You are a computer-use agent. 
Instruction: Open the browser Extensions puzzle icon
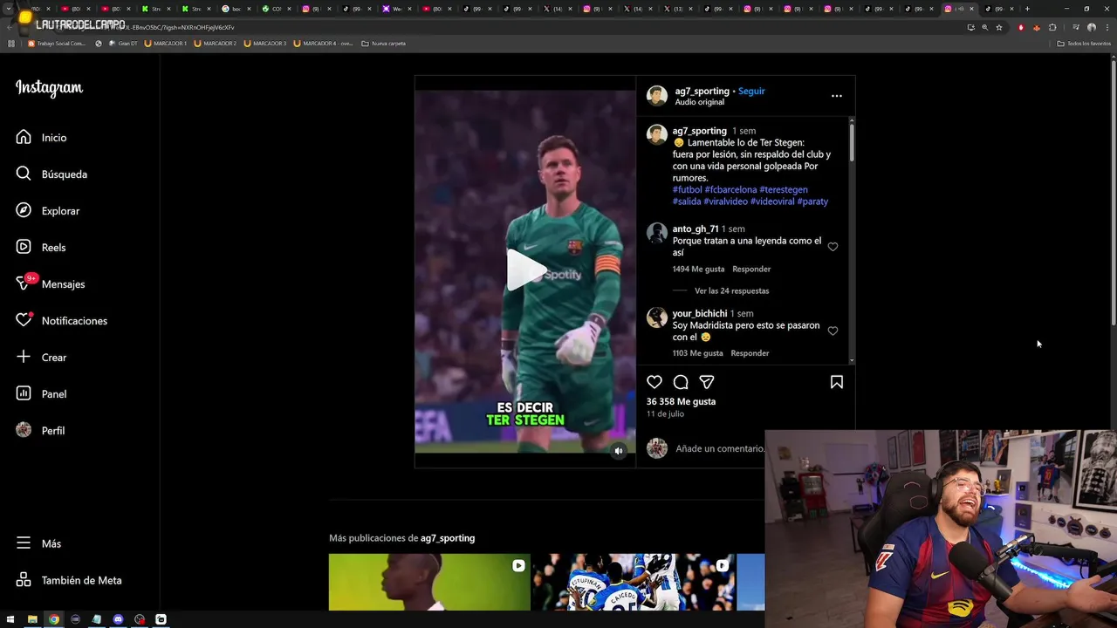(x=1052, y=27)
